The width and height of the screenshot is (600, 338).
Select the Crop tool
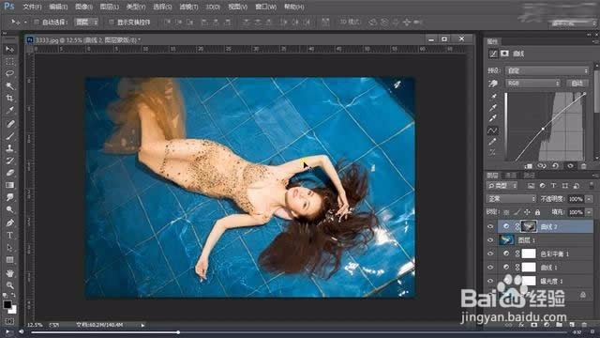click(x=10, y=98)
